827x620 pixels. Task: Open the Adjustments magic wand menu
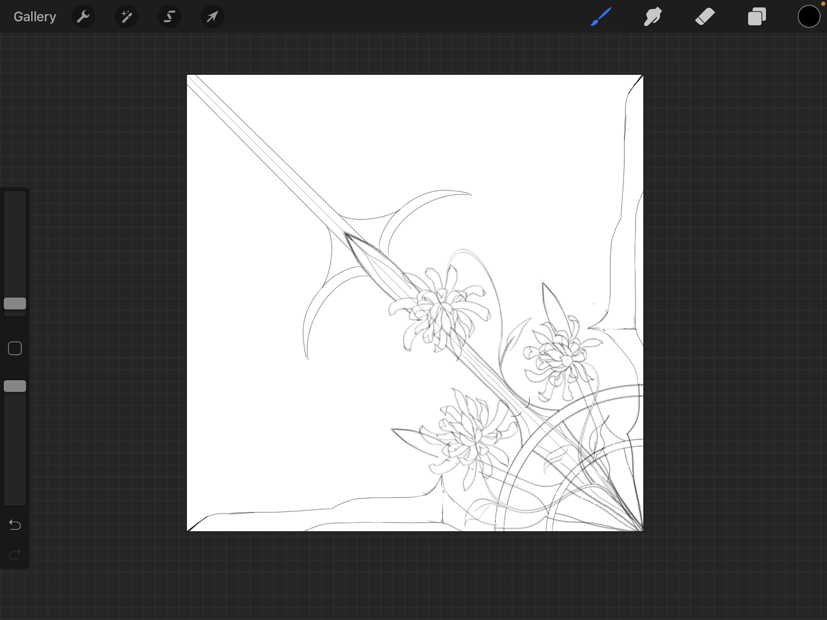126,17
